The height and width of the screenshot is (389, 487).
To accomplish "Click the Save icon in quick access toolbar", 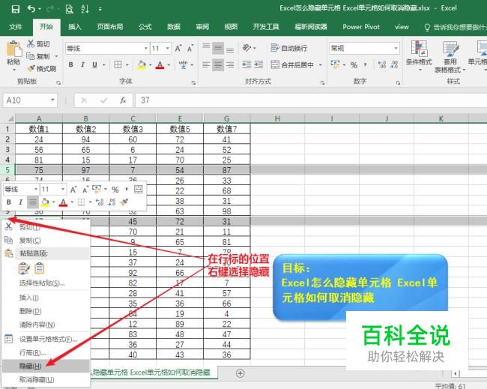I will pos(16,9).
